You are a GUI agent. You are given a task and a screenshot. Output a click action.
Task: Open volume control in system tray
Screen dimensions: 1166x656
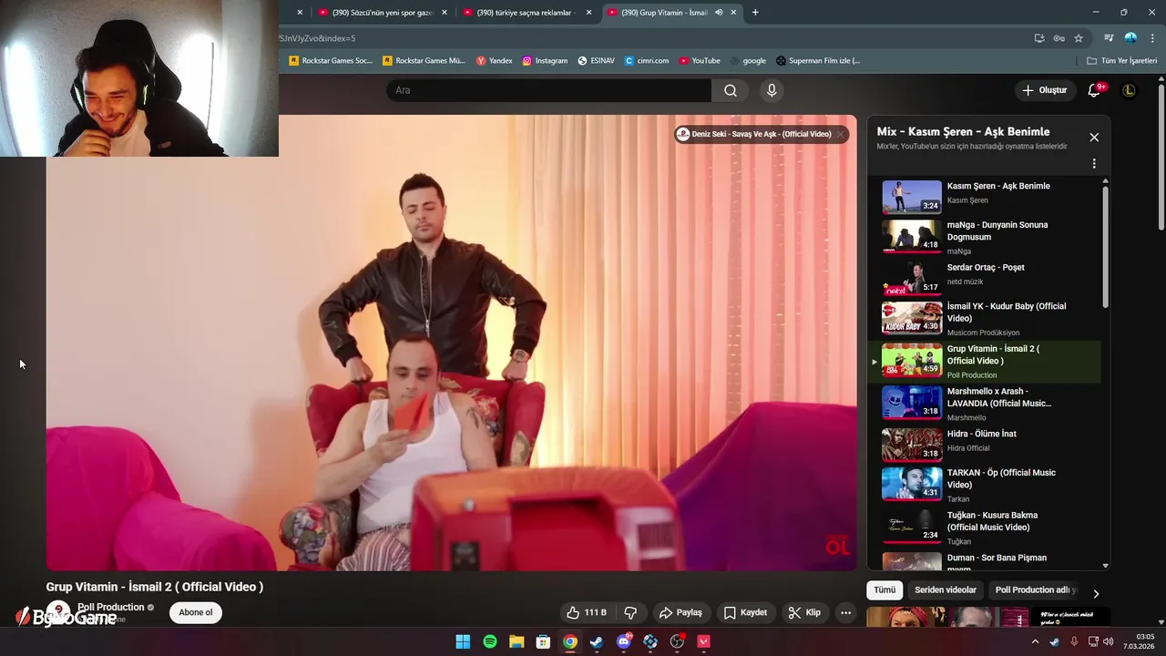(1108, 641)
